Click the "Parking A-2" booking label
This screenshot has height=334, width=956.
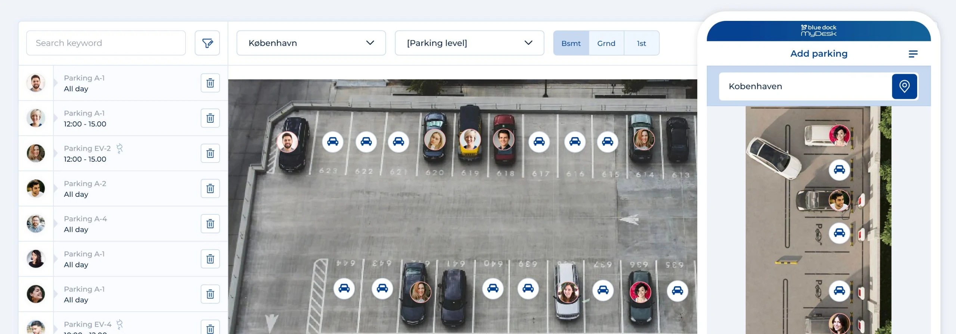pos(85,183)
